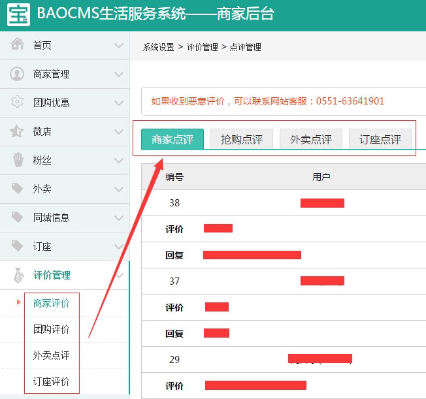Click the tag icon beside 外卖
This screenshot has width=426, height=399.
(17, 189)
